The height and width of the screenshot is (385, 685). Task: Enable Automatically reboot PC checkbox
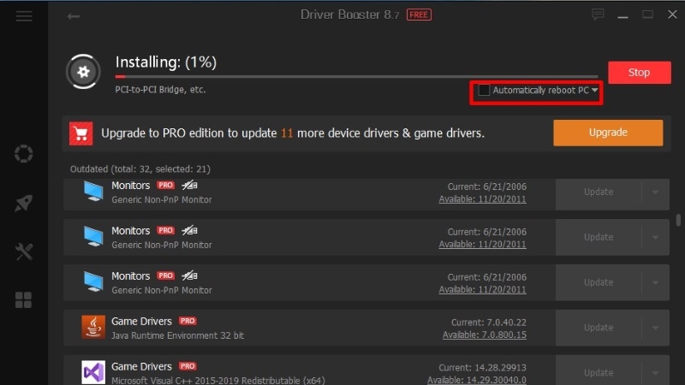484,90
